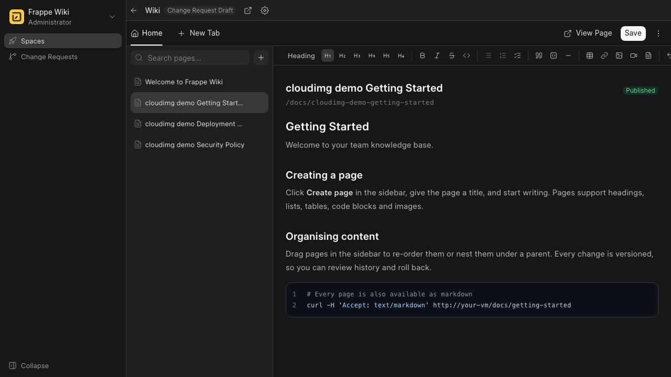Click the Change Request Draft badge
This screenshot has height=377, width=671.
point(200,10)
